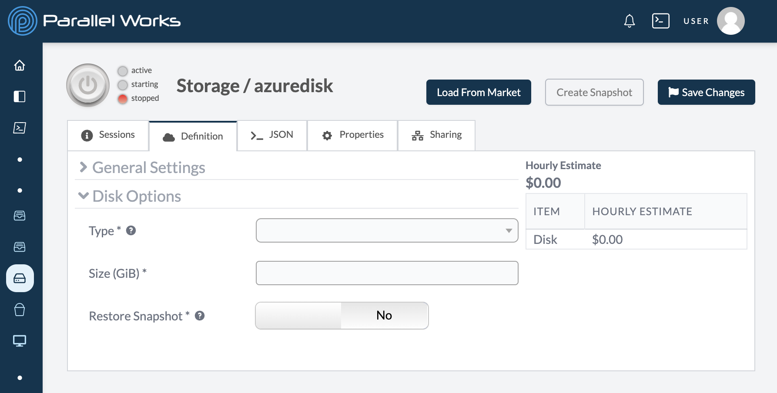The width and height of the screenshot is (777, 393).
Task: Focus the Size (GiB) input field
Action: pyautogui.click(x=387, y=273)
